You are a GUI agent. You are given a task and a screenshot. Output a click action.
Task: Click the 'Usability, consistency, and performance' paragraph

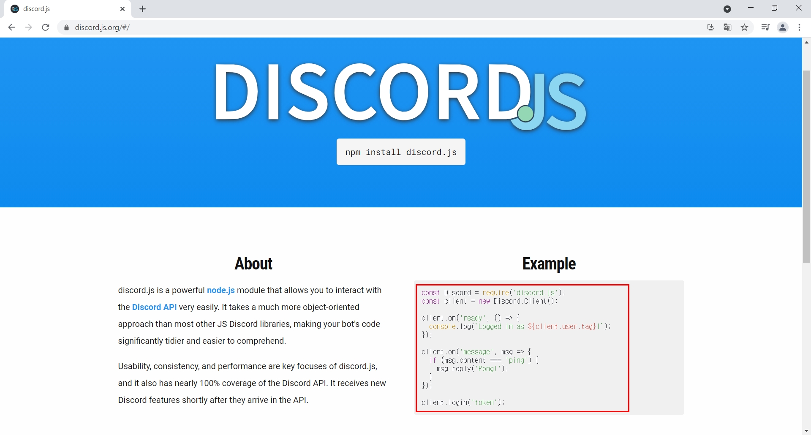[252, 383]
